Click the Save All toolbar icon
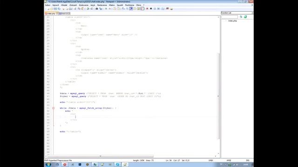The image size is (298, 167). pyautogui.click(x=59, y=9)
